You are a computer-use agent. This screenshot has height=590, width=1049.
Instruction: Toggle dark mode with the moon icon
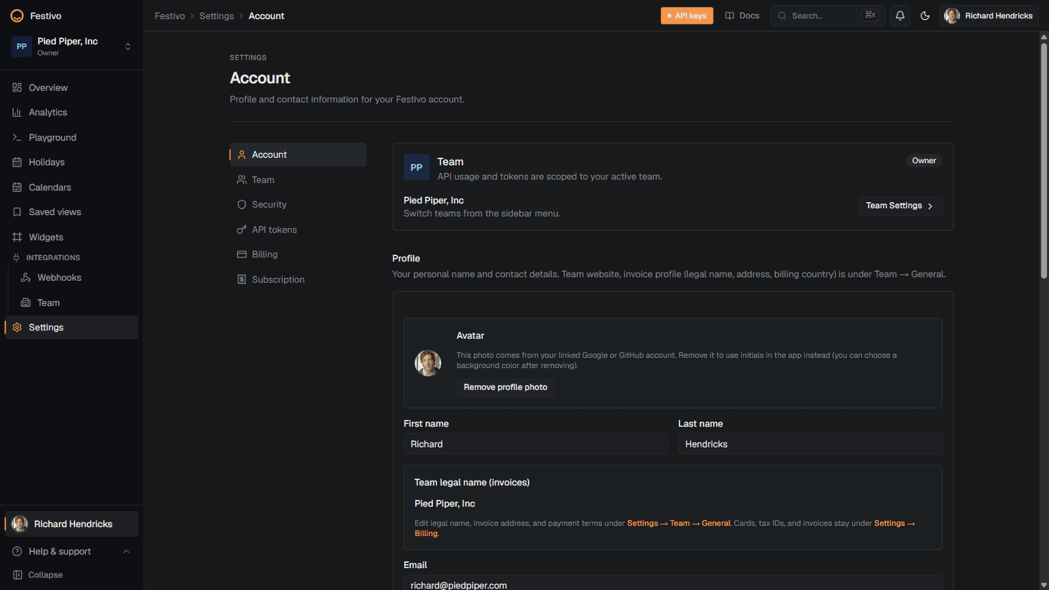click(925, 16)
